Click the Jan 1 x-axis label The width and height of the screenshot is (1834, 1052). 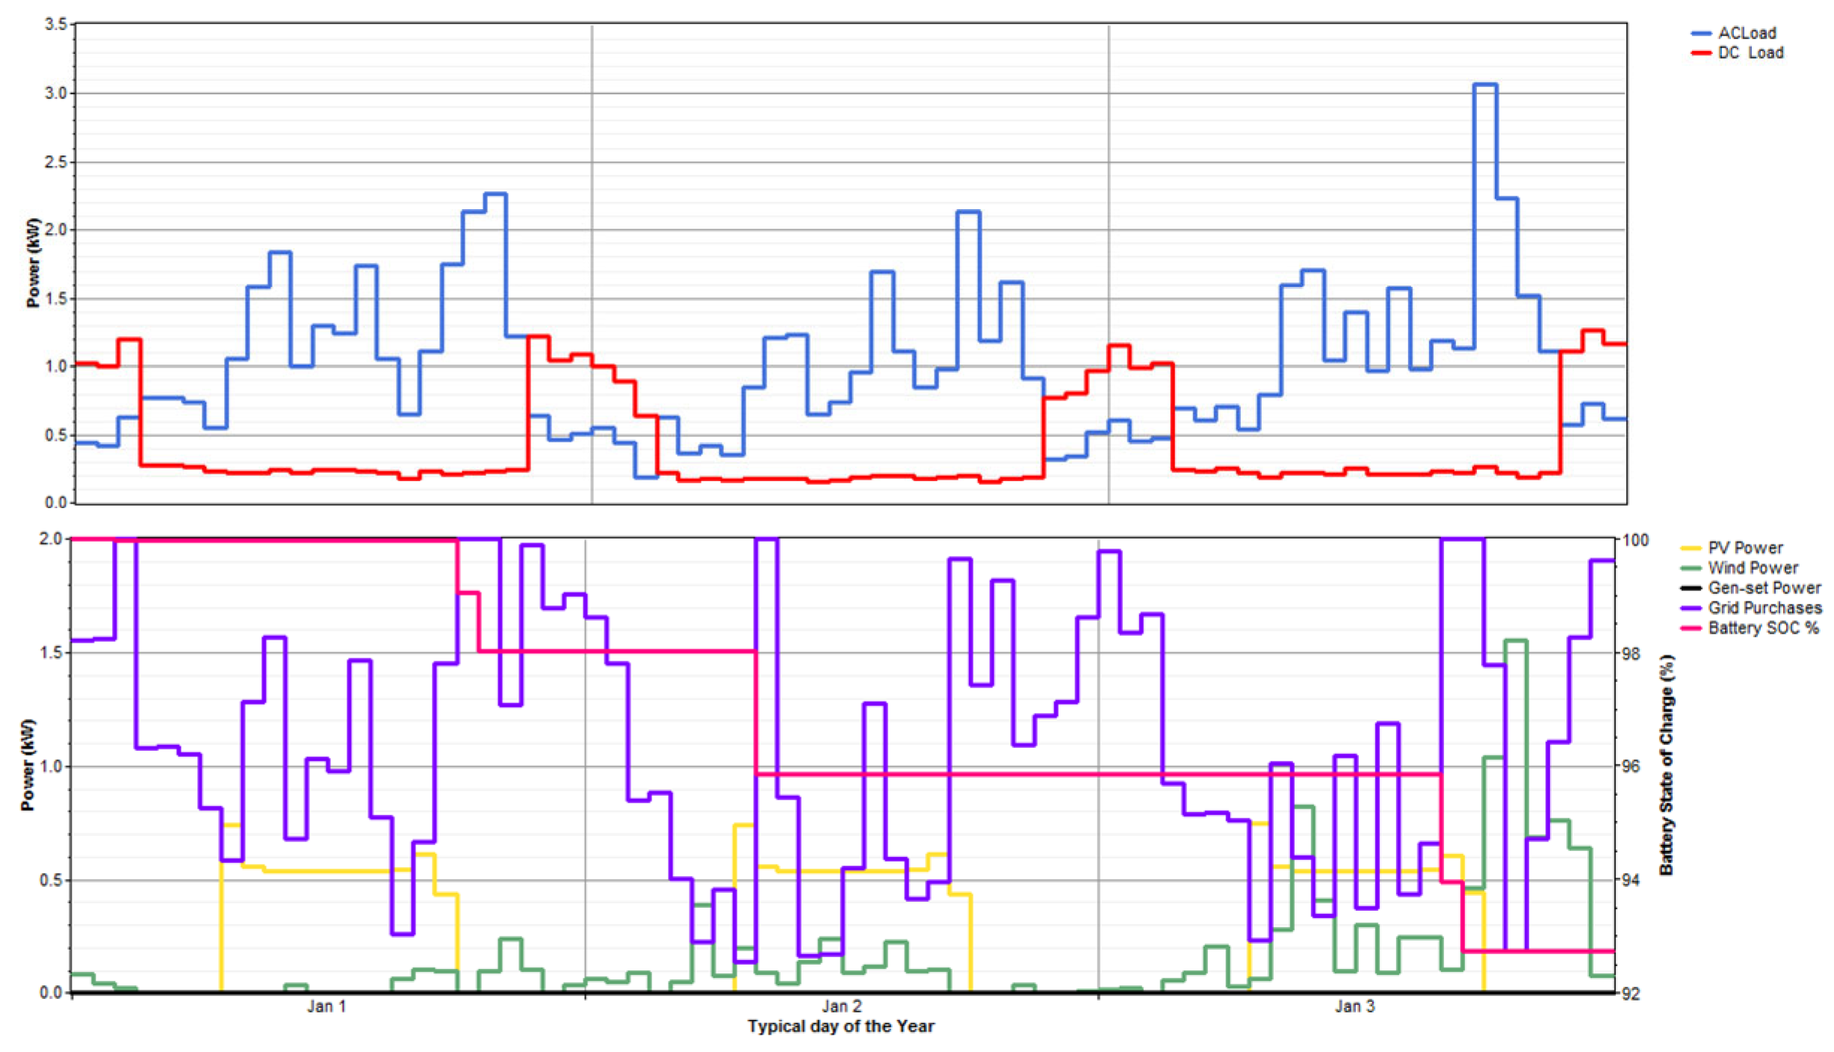click(x=326, y=1006)
